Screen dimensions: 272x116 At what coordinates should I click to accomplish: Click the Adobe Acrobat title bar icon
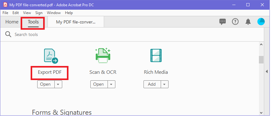(x=5, y=5)
